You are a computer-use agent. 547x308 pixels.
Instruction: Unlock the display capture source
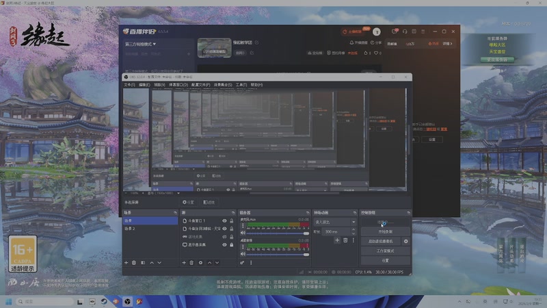231,245
